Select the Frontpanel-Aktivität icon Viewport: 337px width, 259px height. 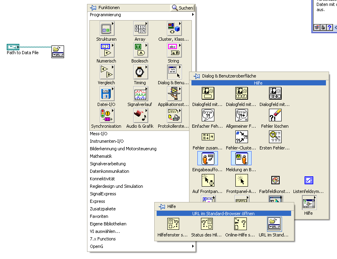pos(242,180)
